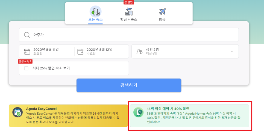264x137 pixels.
Task: Click the guests people icon
Action: [139, 52]
